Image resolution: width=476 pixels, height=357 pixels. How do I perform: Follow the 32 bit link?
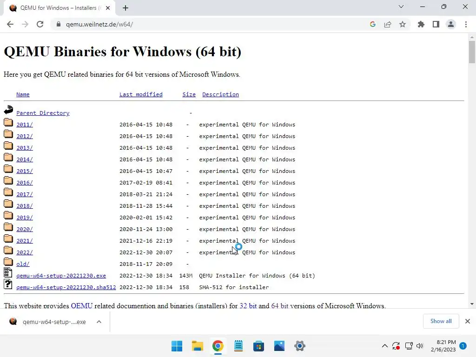[x=248, y=305]
